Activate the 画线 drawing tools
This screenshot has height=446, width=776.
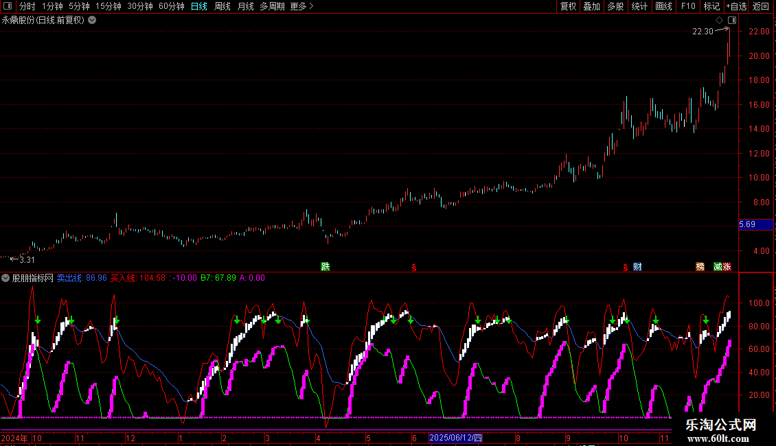coord(663,6)
